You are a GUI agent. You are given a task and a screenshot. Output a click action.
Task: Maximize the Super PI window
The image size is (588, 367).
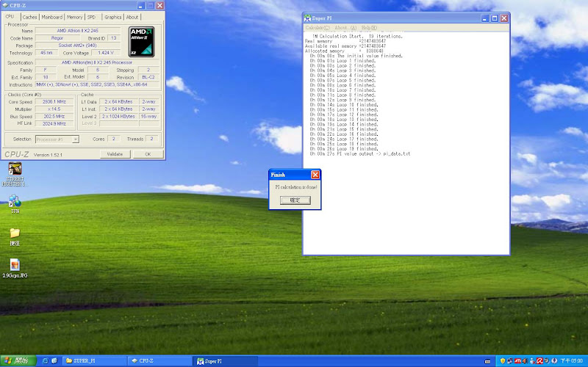(495, 18)
